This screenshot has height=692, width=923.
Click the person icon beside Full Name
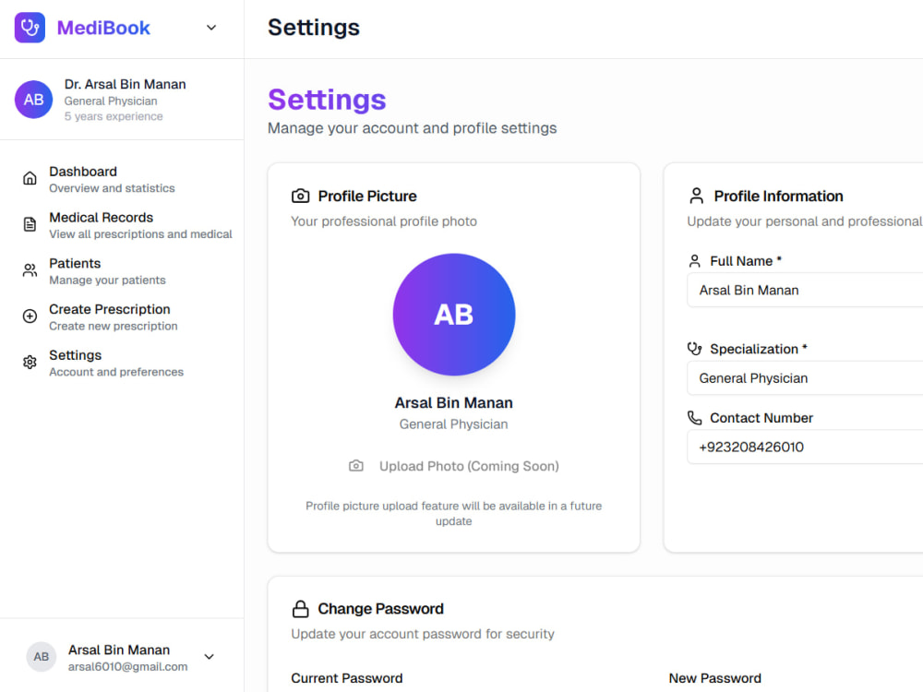coord(695,261)
